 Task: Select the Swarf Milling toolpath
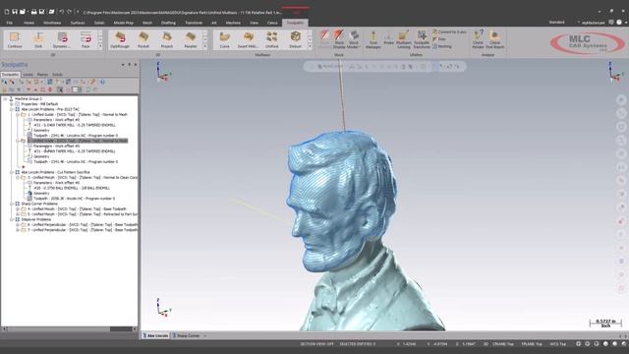pyautogui.click(x=248, y=39)
